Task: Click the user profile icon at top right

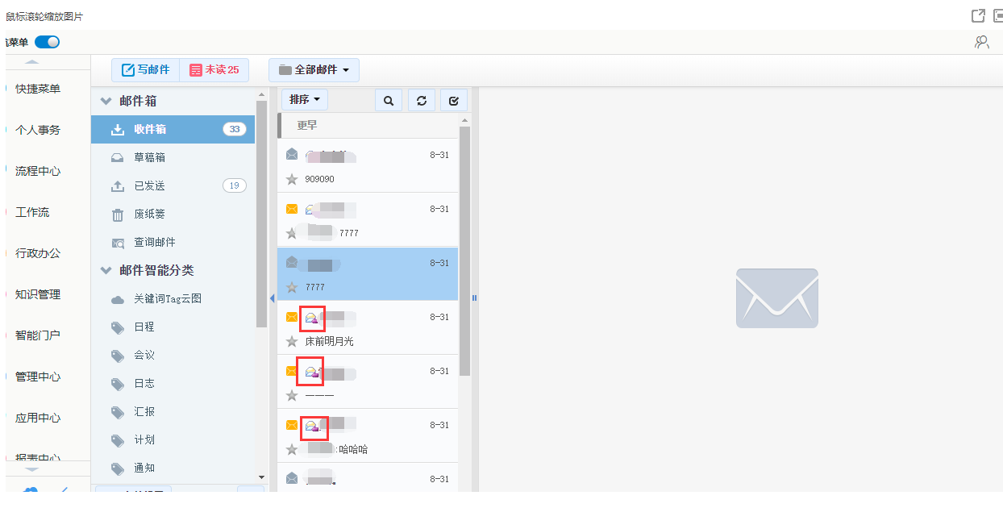Action: [981, 42]
